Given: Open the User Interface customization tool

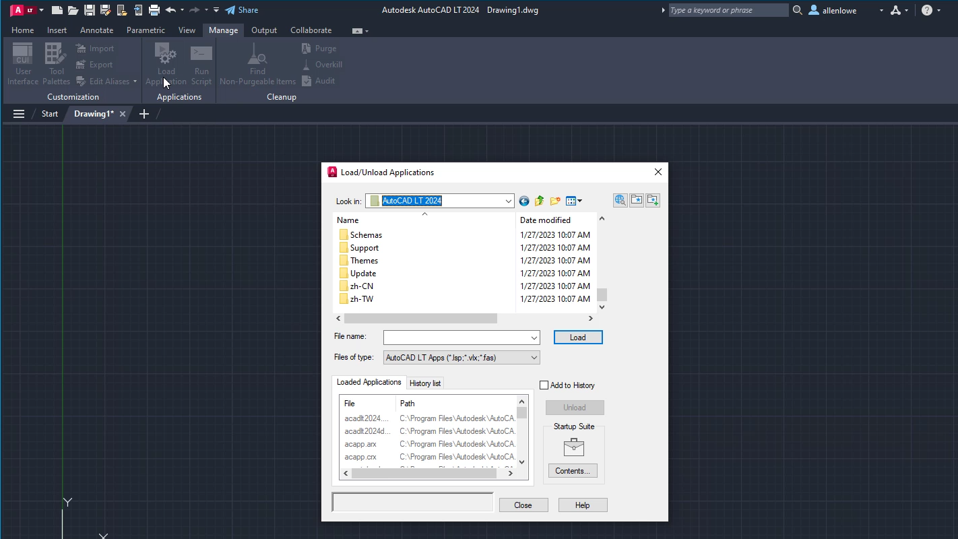Looking at the screenshot, I should tap(22, 63).
